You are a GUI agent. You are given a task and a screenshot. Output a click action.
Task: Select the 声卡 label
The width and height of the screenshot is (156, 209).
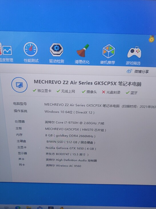click(x=21, y=159)
